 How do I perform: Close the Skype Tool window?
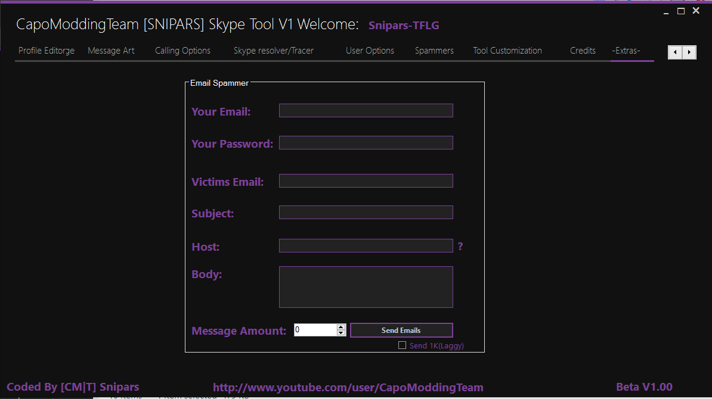[x=696, y=11]
